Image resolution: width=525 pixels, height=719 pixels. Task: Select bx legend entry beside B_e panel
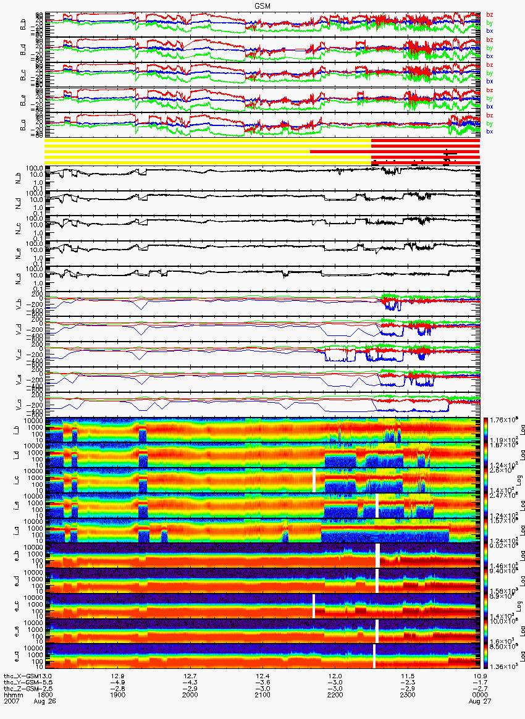pyautogui.click(x=489, y=106)
